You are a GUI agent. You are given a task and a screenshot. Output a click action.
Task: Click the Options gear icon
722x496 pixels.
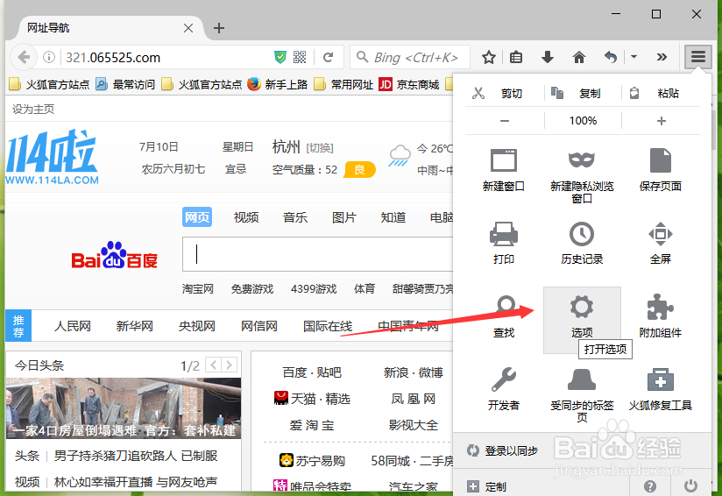pyautogui.click(x=582, y=307)
